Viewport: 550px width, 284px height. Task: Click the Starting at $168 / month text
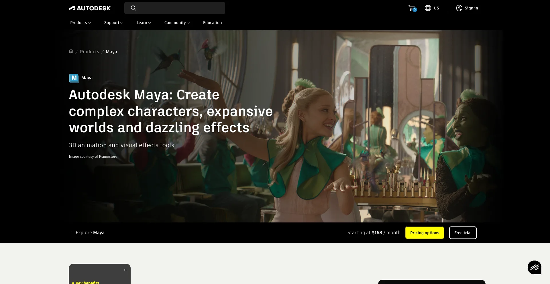click(374, 232)
